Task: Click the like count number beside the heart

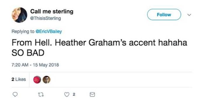Action: (x=74, y=94)
